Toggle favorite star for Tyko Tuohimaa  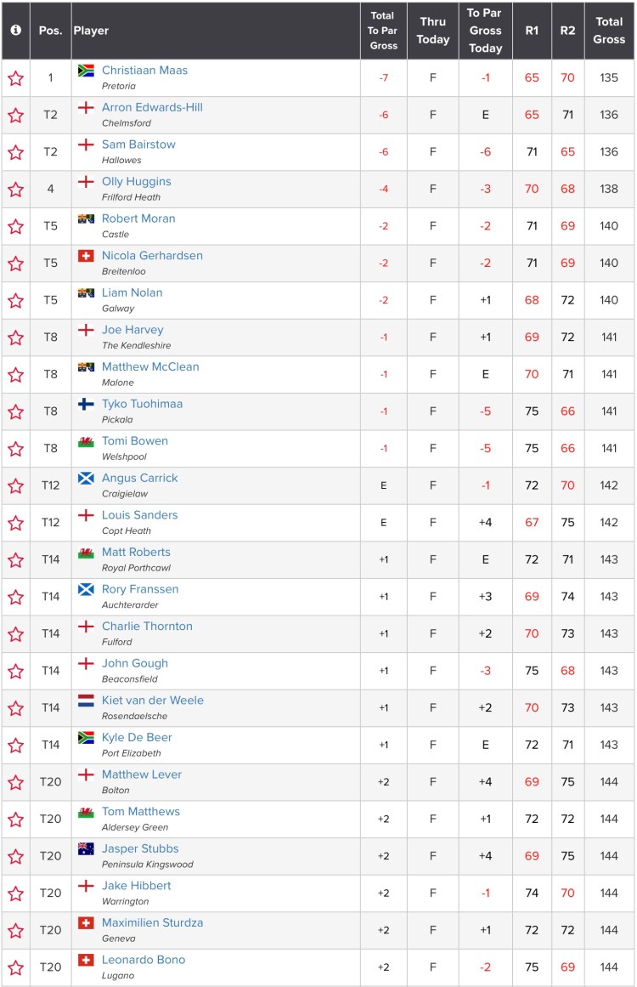(x=15, y=411)
